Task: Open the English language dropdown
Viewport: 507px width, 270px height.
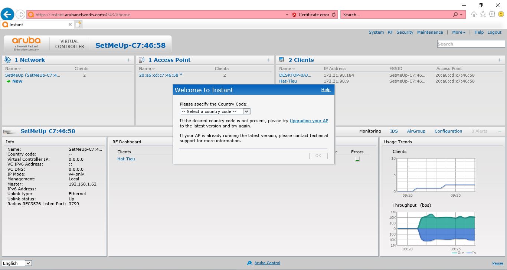Action: click(17, 263)
